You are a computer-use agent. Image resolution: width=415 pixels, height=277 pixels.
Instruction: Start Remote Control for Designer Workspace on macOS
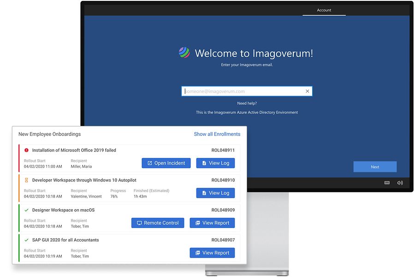158,223
